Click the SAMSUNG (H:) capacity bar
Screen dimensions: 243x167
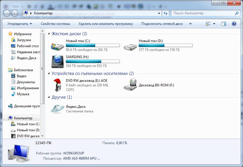click(x=93, y=61)
